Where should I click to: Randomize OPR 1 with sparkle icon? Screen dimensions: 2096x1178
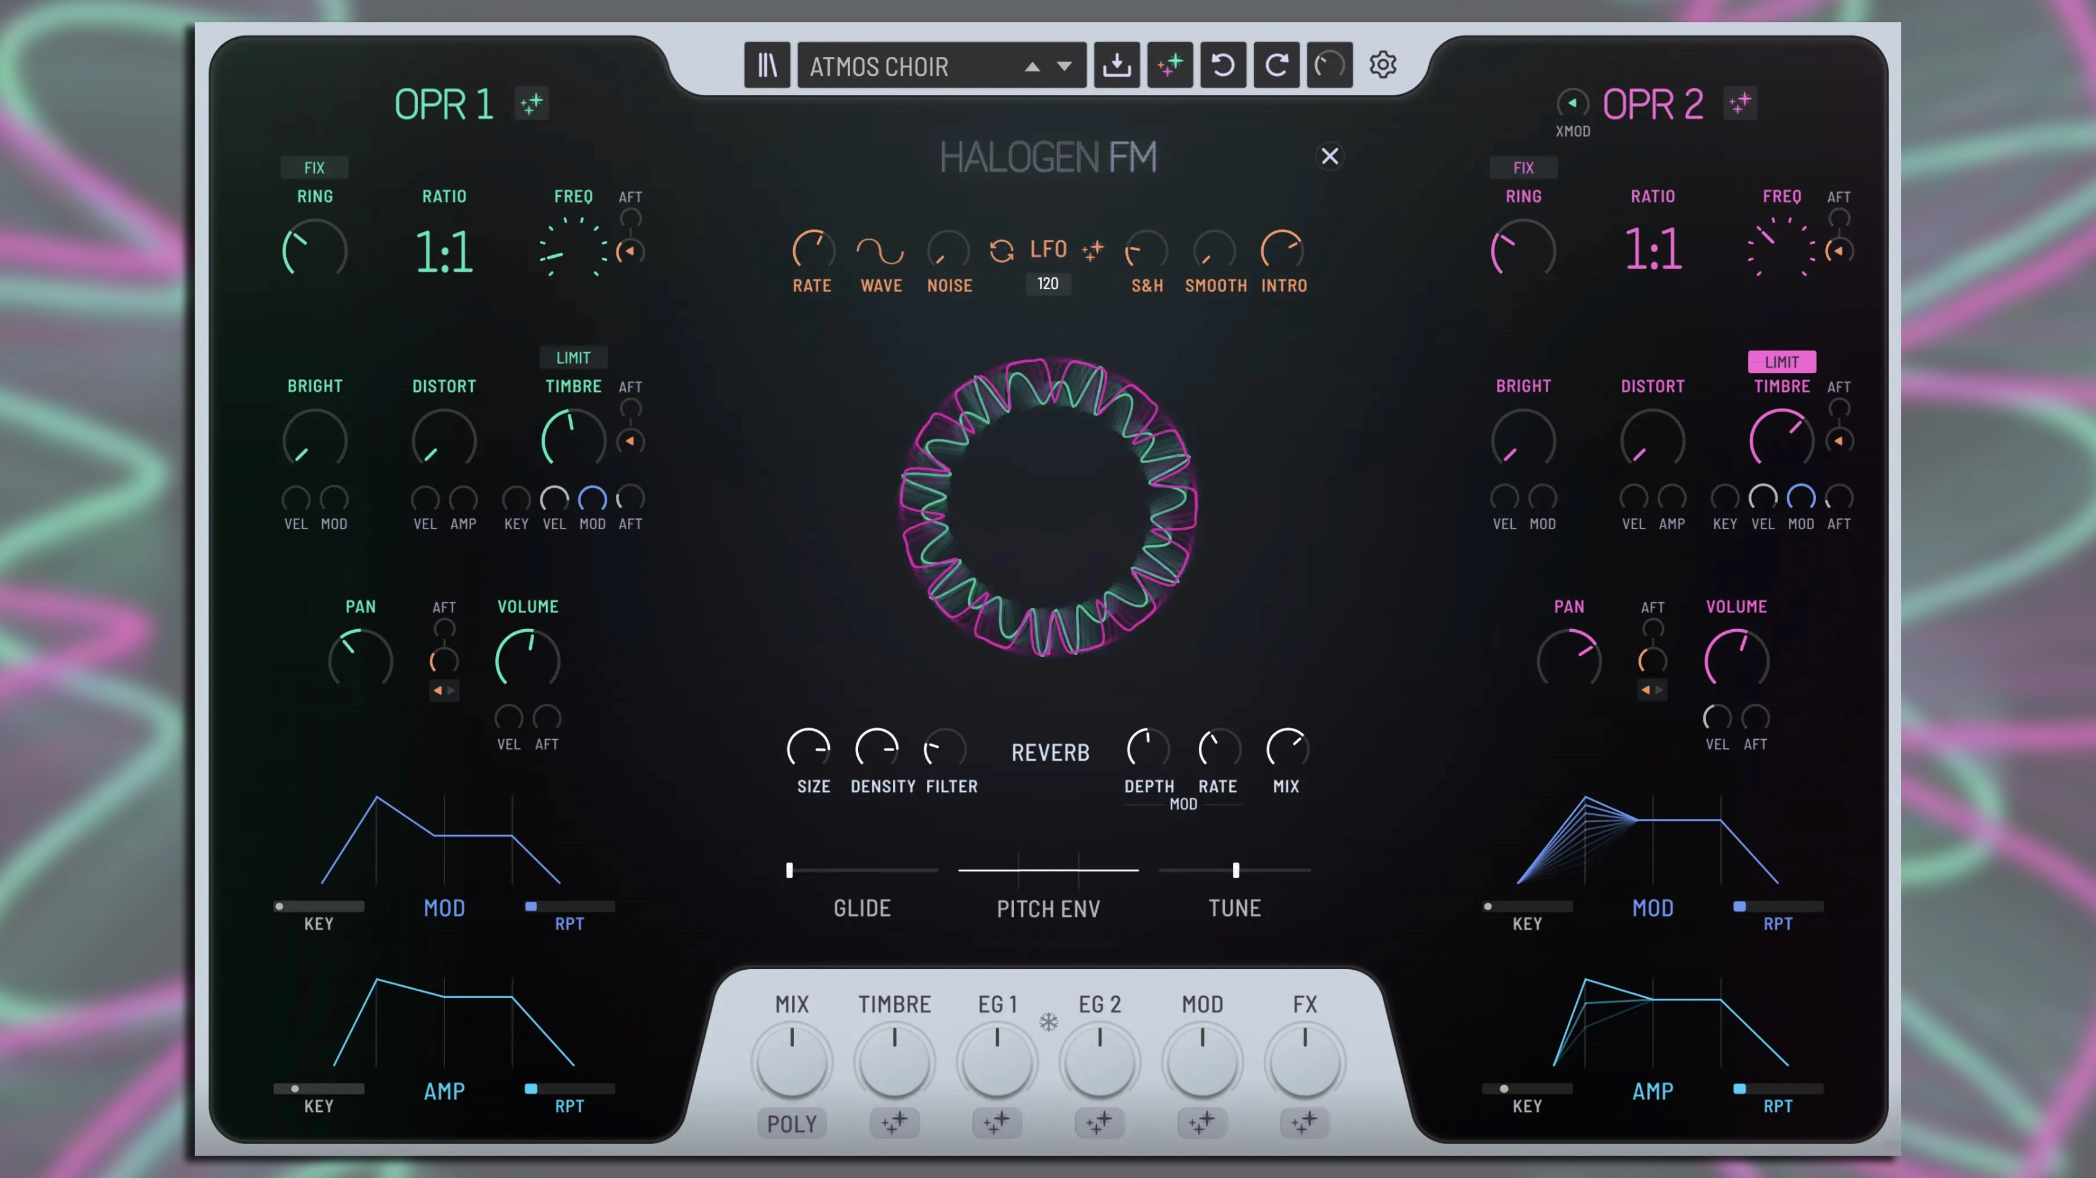point(531,103)
